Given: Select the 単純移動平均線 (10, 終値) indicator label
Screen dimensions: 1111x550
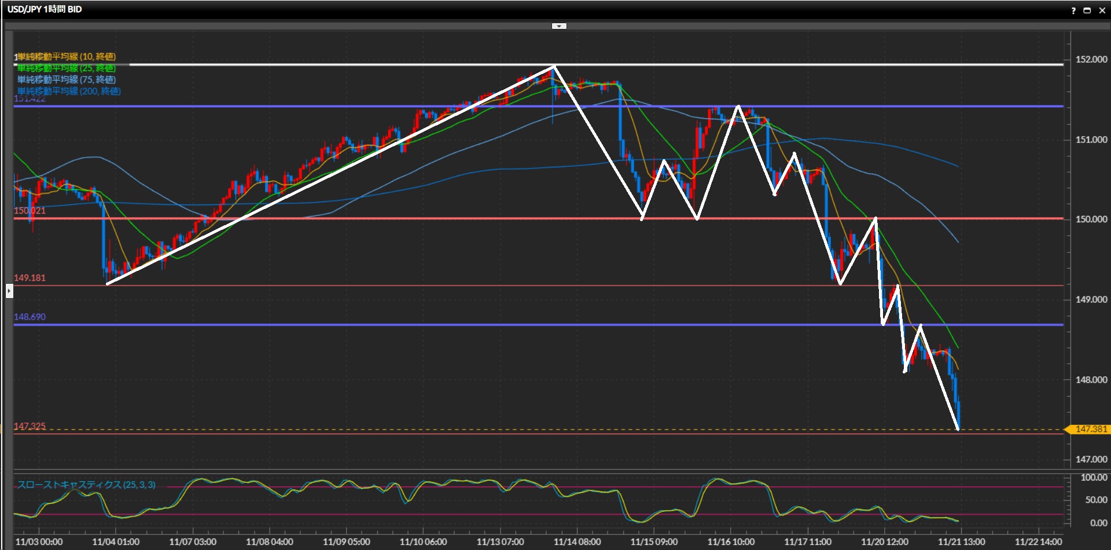Looking at the screenshot, I should coord(67,57).
